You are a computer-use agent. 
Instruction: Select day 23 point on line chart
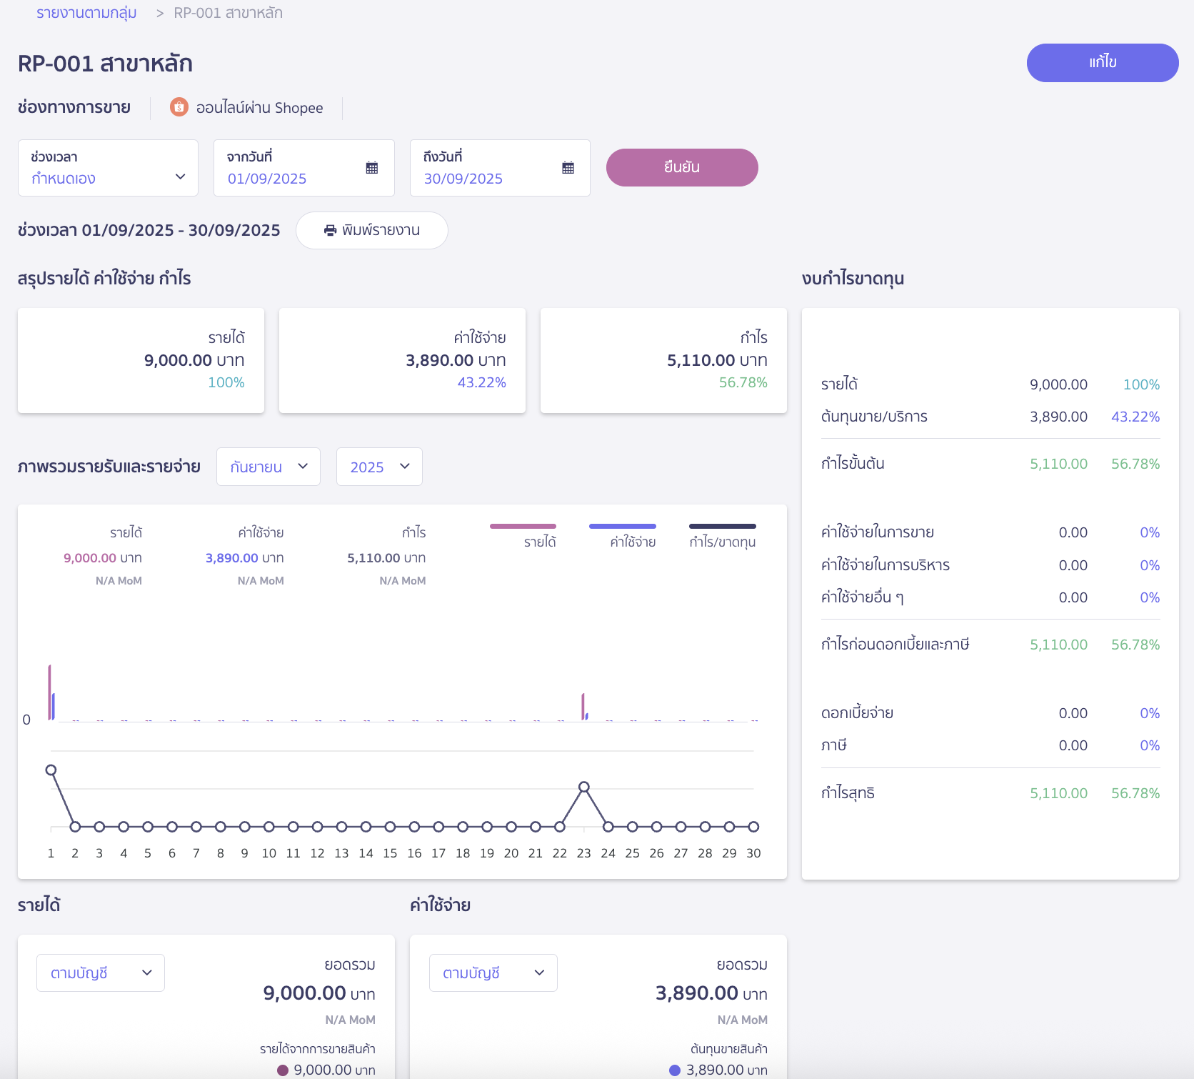pos(583,787)
